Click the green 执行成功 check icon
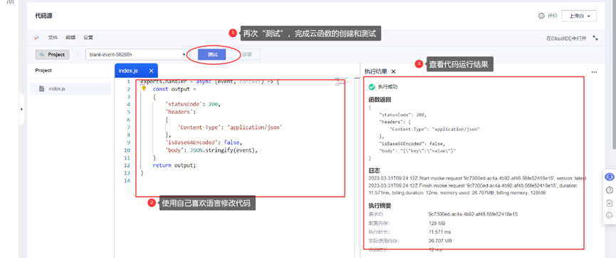Viewport: 616px width, 258px height. 372,86
